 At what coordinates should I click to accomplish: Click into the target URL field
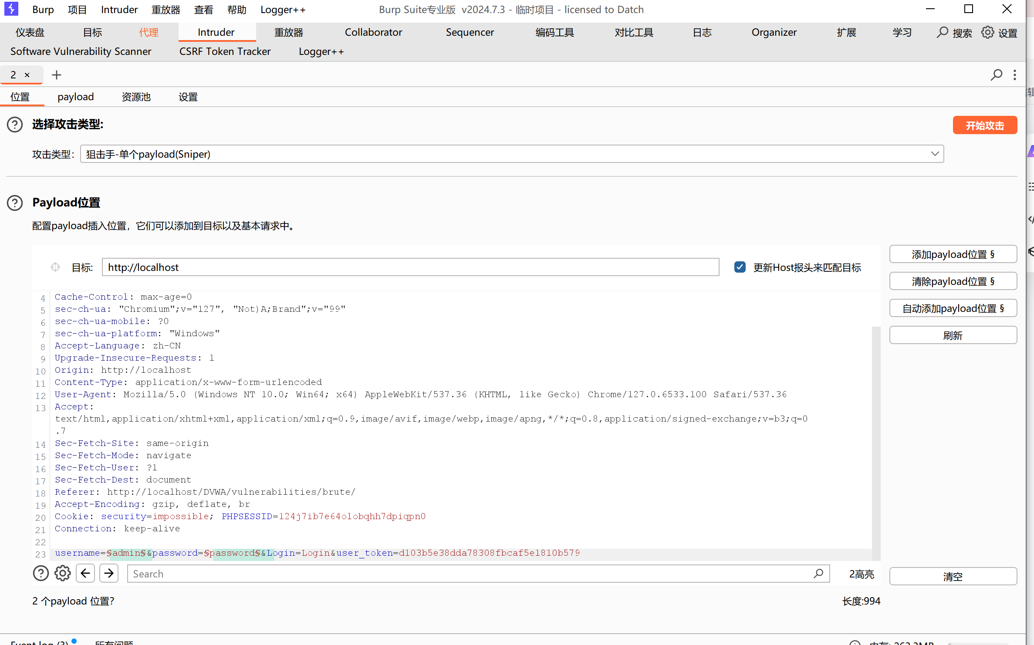pos(409,267)
